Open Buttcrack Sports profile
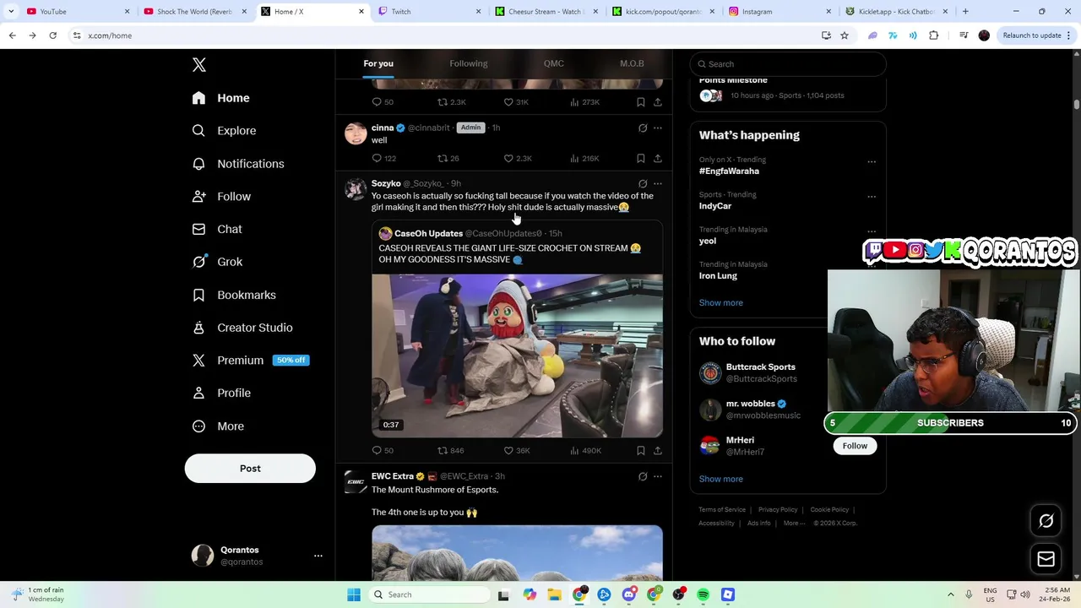This screenshot has height=608, width=1081. click(x=760, y=367)
